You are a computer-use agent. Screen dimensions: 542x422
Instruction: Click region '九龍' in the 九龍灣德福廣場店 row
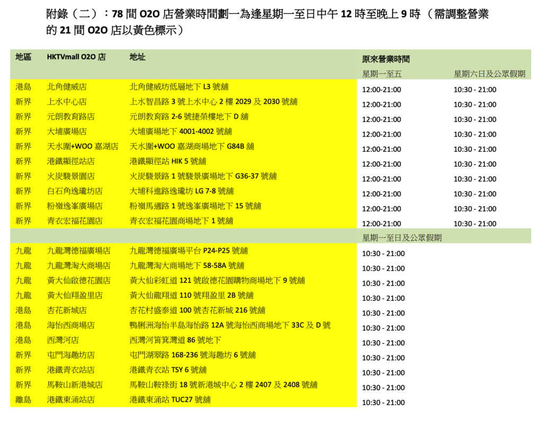(23, 250)
